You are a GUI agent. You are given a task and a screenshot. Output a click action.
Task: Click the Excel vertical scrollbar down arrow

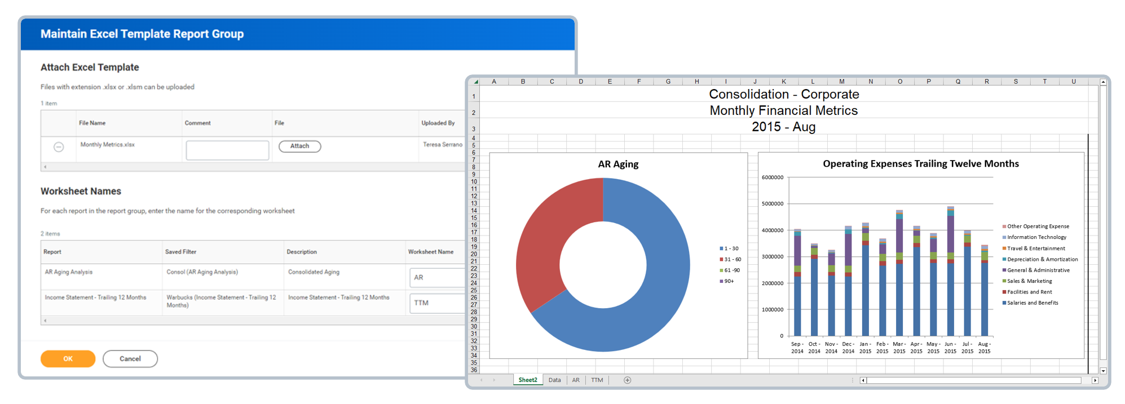pos(1104,371)
